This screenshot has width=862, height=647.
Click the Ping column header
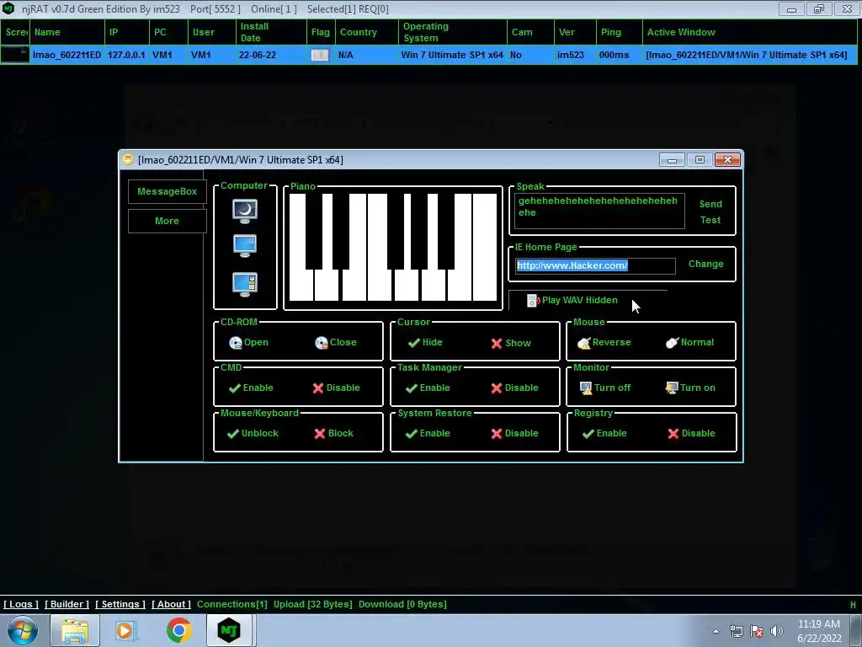pos(619,32)
